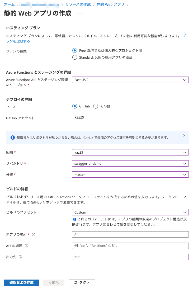Open the リポジトリ dropdown showing swagger-ui-demo
Image resolution: width=193 pixels, height=288 pixels.
coord(131,163)
